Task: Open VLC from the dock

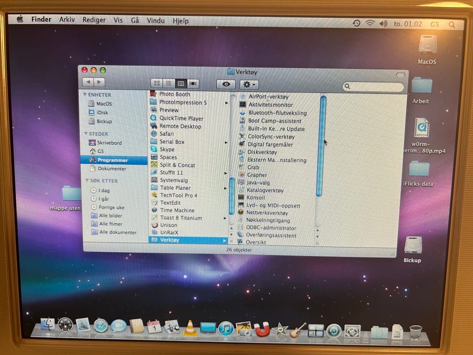Action: [190, 328]
